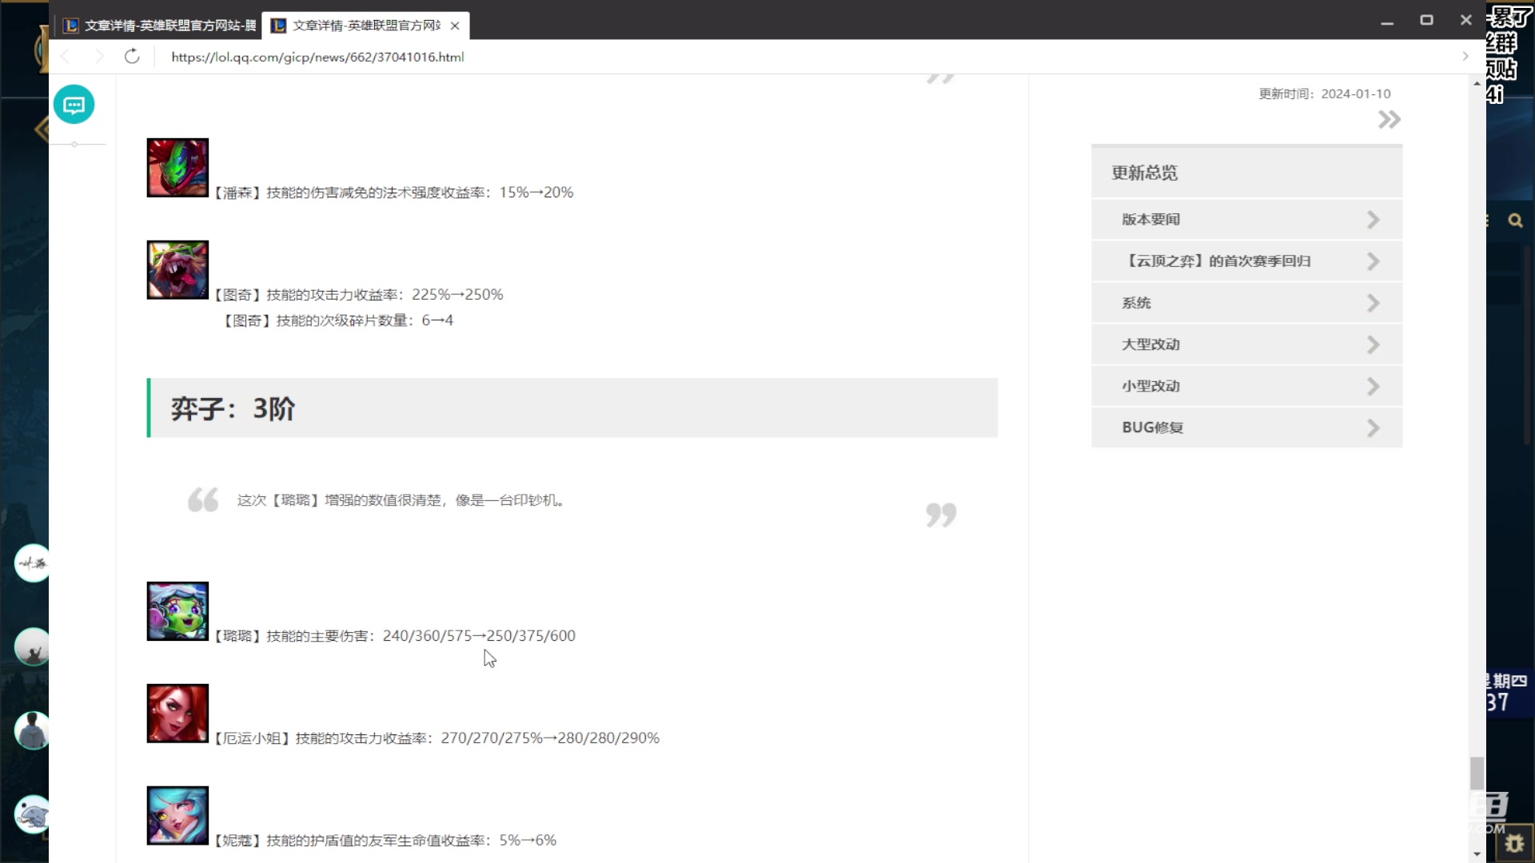Click the vertical scrollbar thumb
Screen dimensions: 1535x863
[1477, 774]
